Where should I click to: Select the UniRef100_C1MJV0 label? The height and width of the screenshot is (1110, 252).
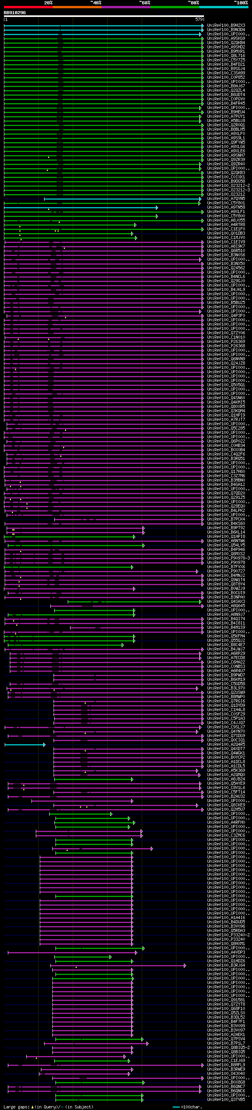(226, 237)
